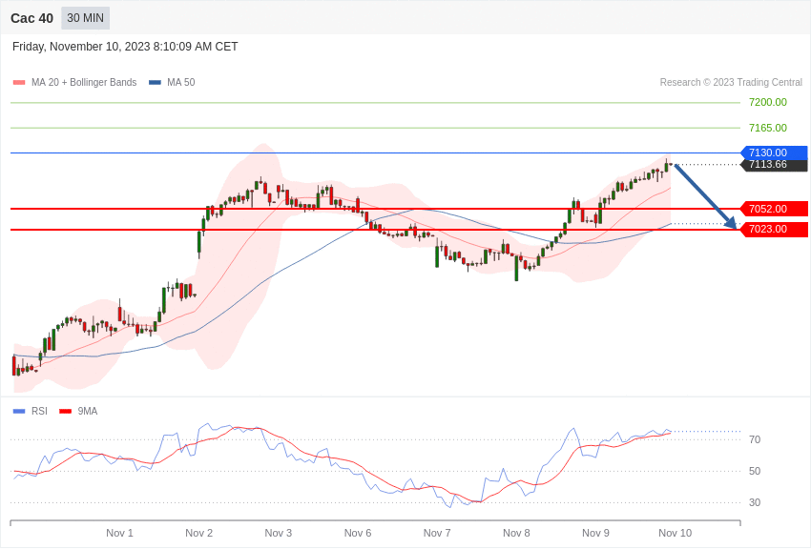811x549 pixels.
Task: Switch to the Nov 10 date label
Action: click(x=675, y=533)
